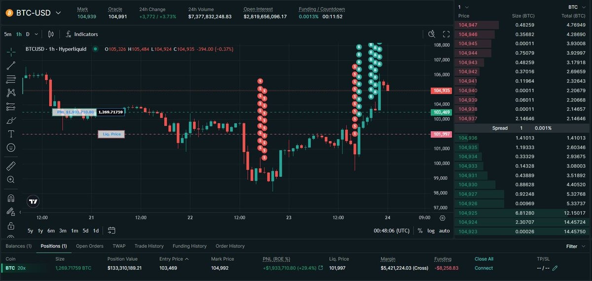Expand the BTC-USD market selector

coord(58,13)
